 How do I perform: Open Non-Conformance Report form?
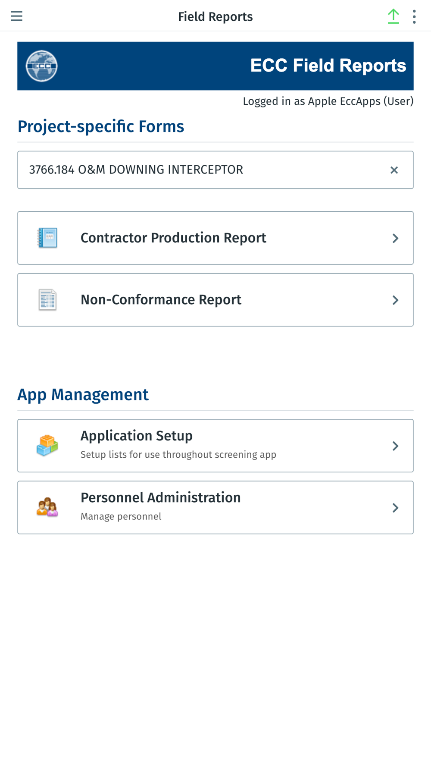pyautogui.click(x=161, y=300)
